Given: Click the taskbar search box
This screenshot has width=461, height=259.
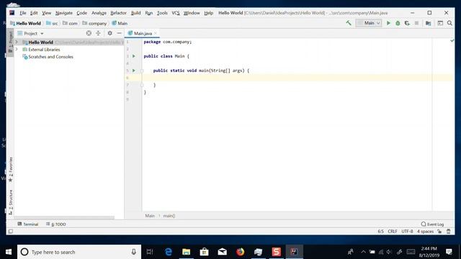Looking at the screenshot, I should pyautogui.click(x=79, y=252).
